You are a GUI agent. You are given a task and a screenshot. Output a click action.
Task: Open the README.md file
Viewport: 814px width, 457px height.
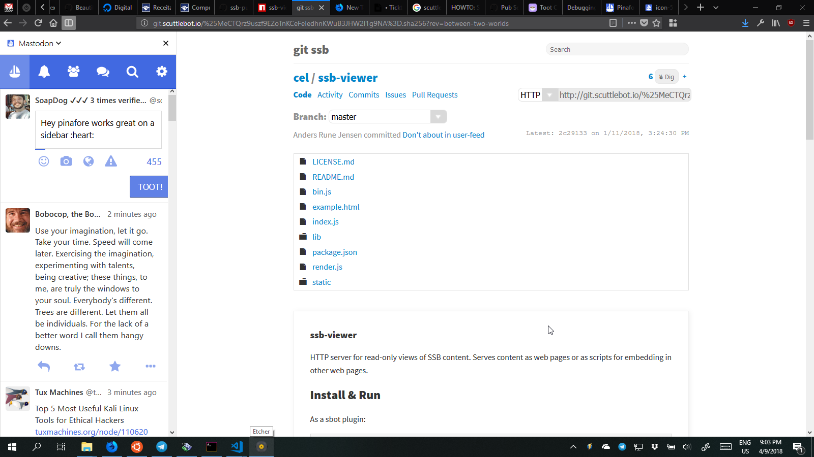click(x=333, y=177)
